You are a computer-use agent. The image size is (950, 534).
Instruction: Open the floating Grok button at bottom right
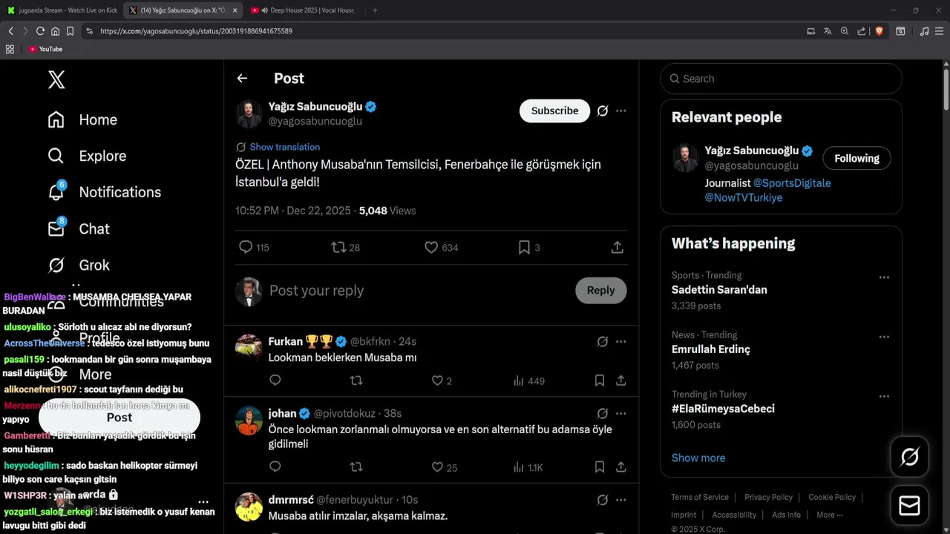(909, 456)
